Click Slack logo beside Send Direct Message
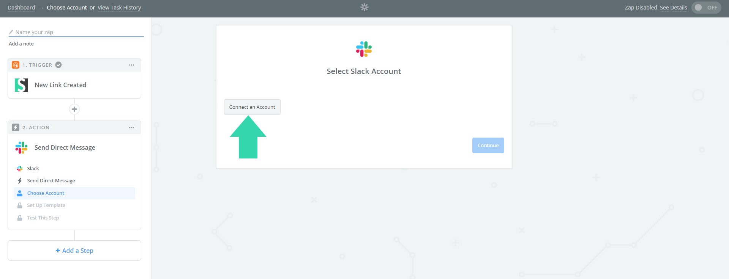The image size is (729, 279). [x=21, y=147]
